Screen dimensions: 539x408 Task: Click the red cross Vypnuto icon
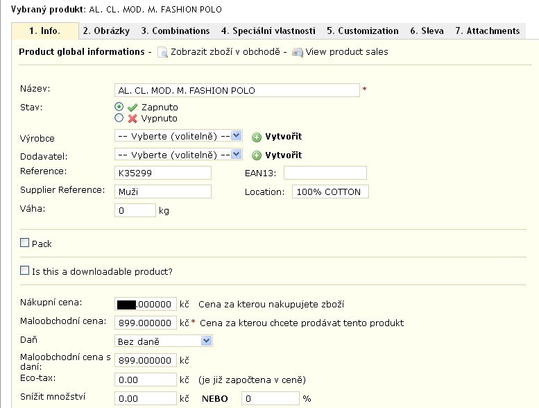[132, 119]
